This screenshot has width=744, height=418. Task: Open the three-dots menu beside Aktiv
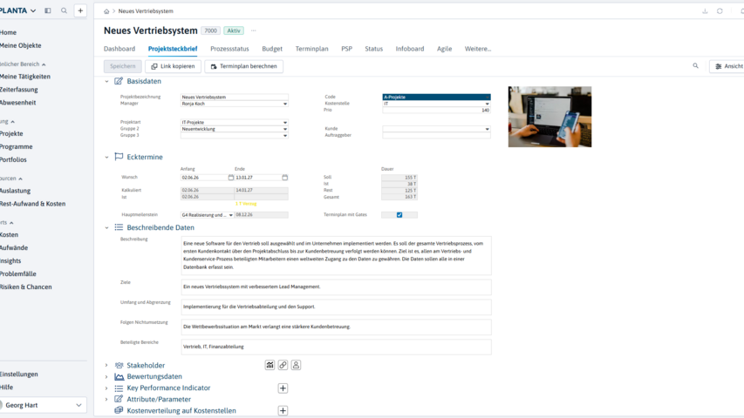click(x=253, y=30)
